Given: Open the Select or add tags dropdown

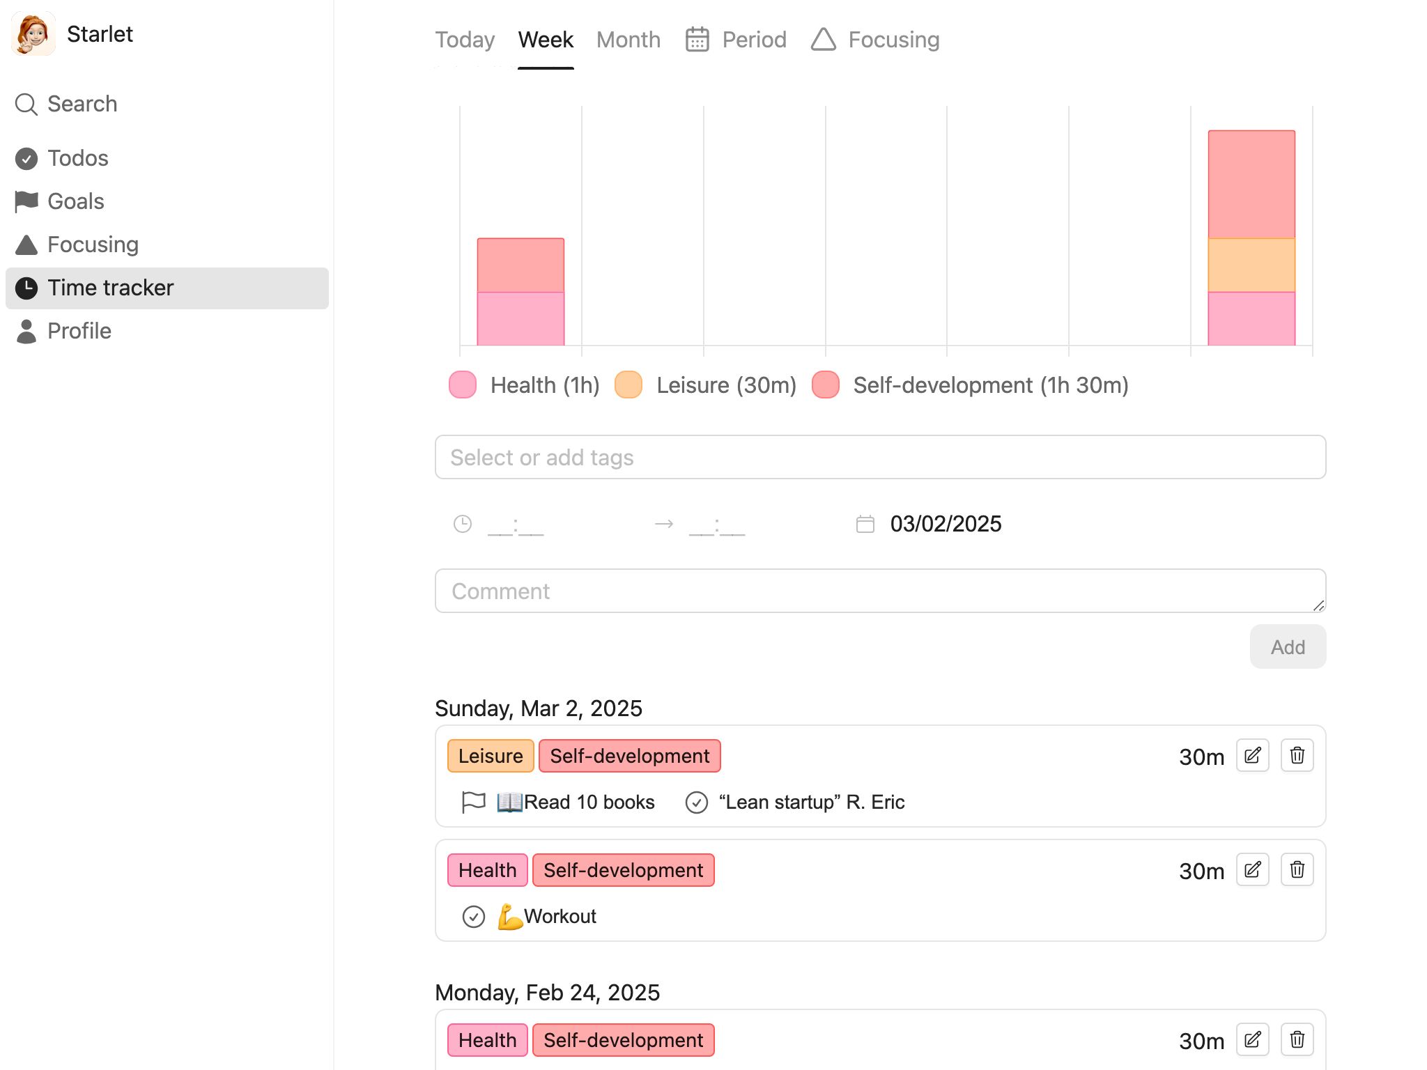Looking at the screenshot, I should 880,457.
